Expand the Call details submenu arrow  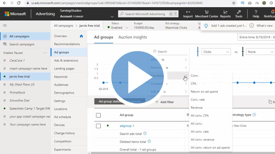click(x=186, y=92)
